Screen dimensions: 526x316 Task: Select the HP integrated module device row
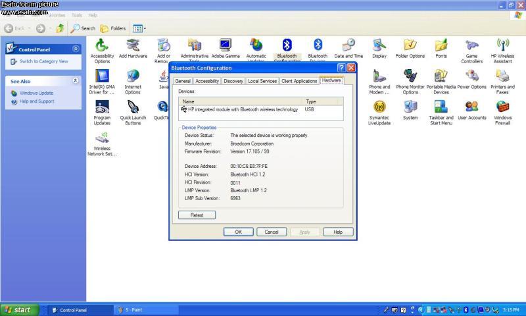[x=242, y=109]
